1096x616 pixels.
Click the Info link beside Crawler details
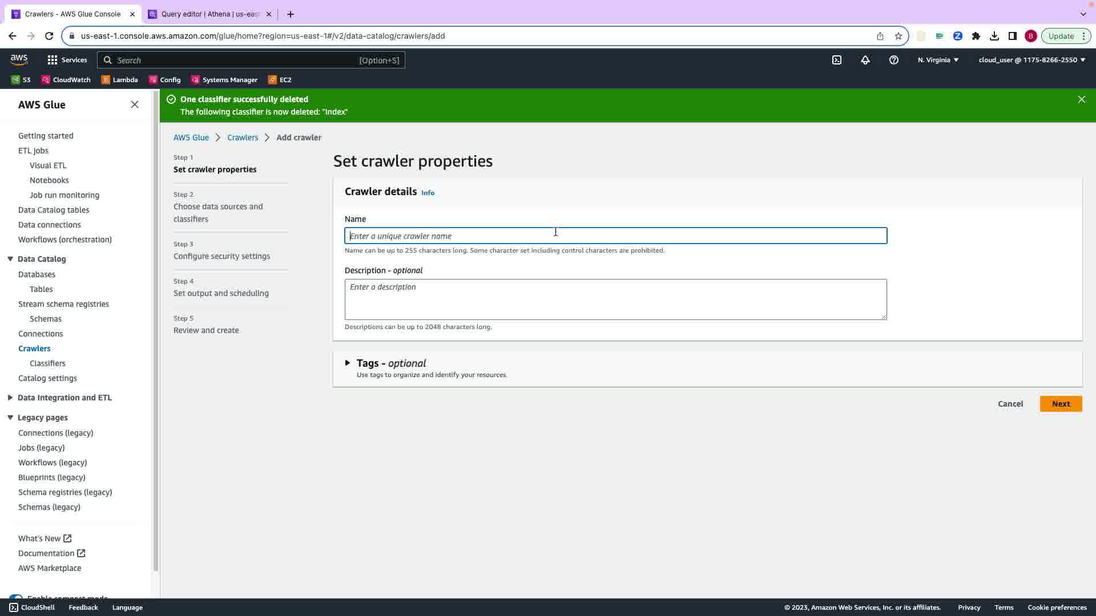428,193
